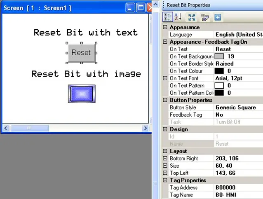Select the On Text Pattern label

187,86
